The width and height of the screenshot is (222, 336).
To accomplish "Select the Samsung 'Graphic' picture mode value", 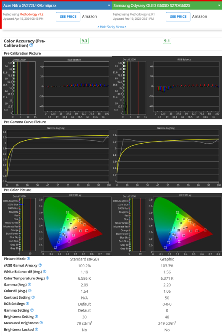I will click(x=167, y=259).
